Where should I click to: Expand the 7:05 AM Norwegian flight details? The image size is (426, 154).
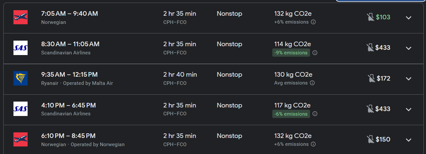[409, 18]
